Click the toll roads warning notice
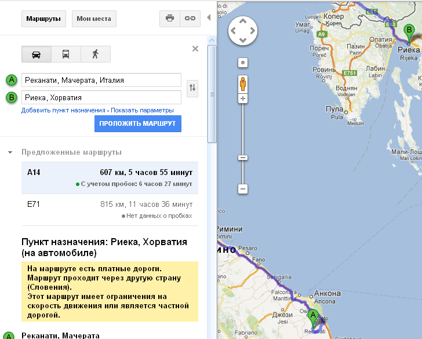 tap(110, 291)
